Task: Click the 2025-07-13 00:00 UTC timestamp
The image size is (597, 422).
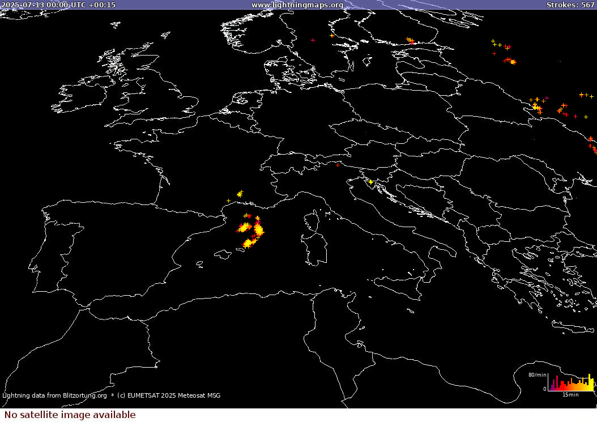Action: (x=58, y=5)
